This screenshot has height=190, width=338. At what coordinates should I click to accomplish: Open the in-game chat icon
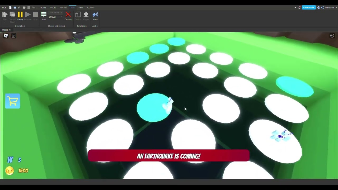[x=13, y=36]
